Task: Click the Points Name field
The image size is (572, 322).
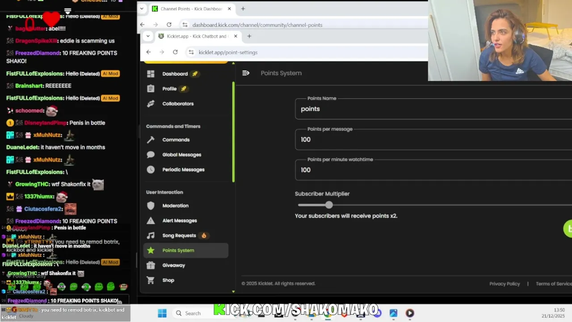Action: pos(433,109)
